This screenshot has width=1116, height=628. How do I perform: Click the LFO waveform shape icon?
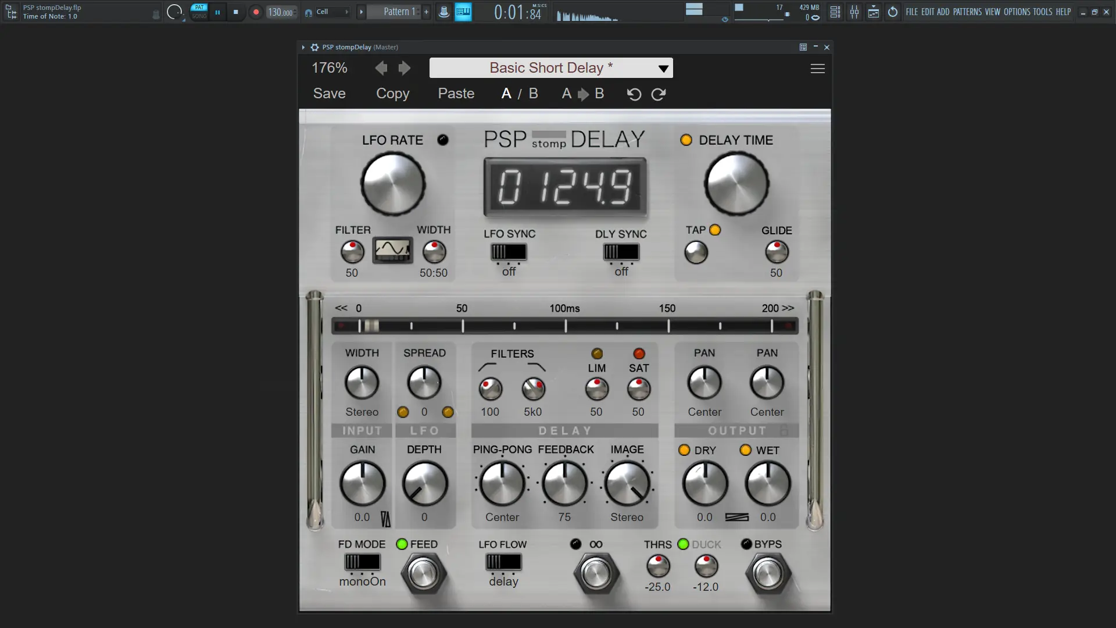[392, 250]
